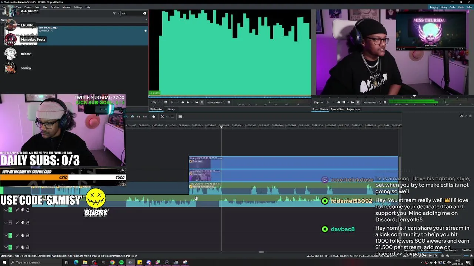This screenshot has width=474, height=266.
Task: Open the Settings menu
Action: coord(78,7)
